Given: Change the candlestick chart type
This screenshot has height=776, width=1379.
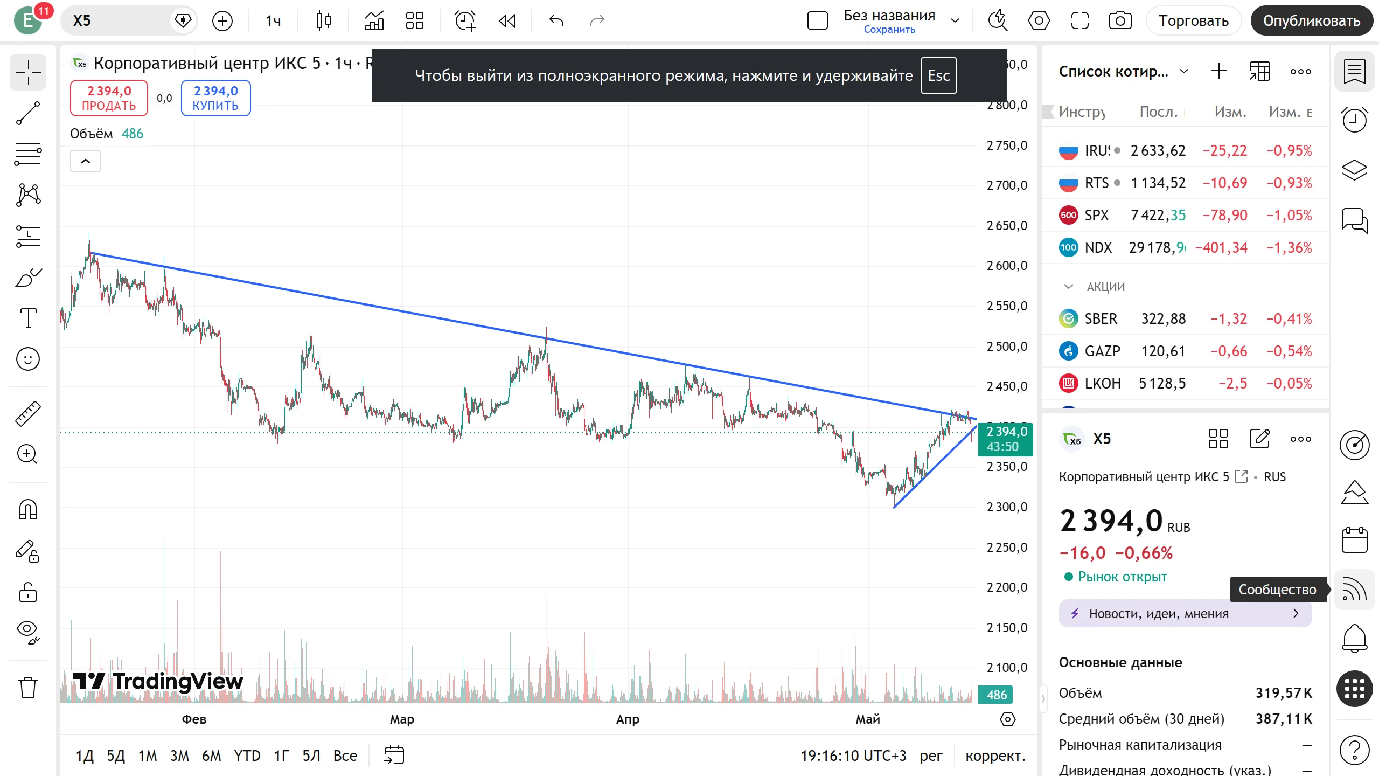Looking at the screenshot, I should [324, 20].
